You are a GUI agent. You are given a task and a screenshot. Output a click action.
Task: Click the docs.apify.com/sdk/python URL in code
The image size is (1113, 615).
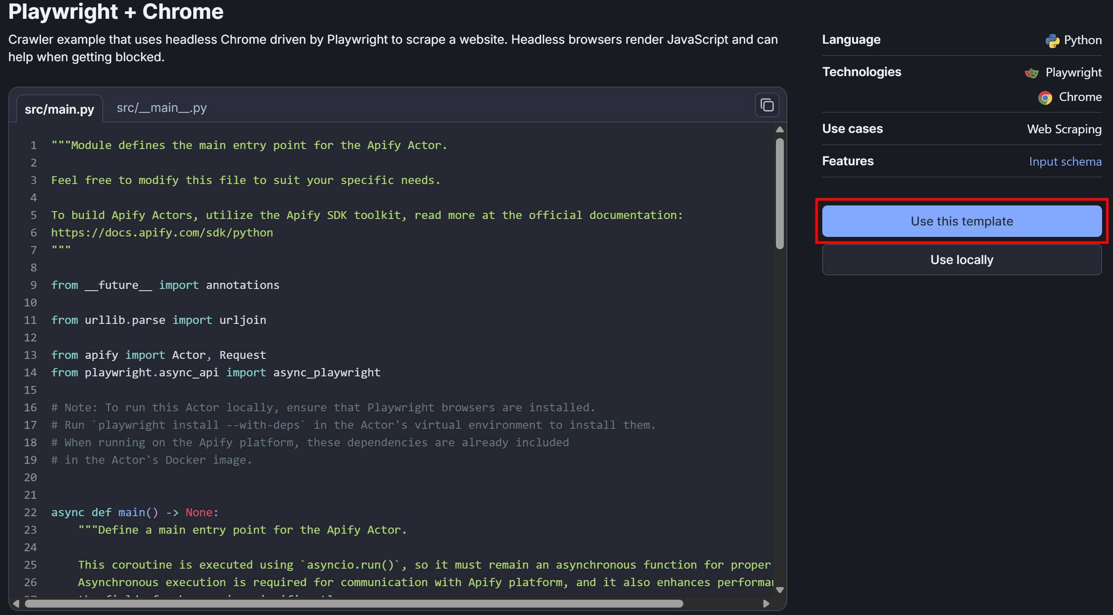tap(162, 233)
